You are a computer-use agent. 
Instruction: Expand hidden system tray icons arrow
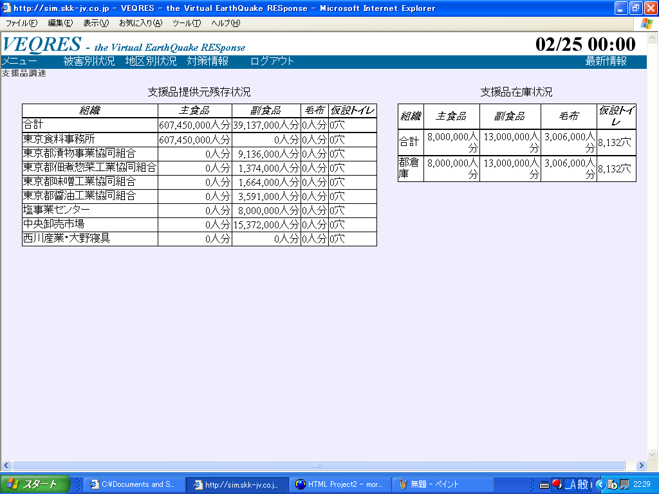pos(600,484)
